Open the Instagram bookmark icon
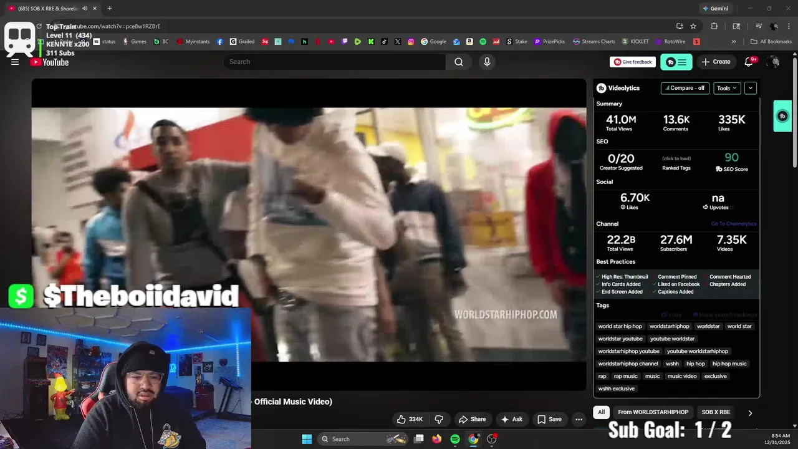Image resolution: width=798 pixels, height=449 pixels. point(411,42)
